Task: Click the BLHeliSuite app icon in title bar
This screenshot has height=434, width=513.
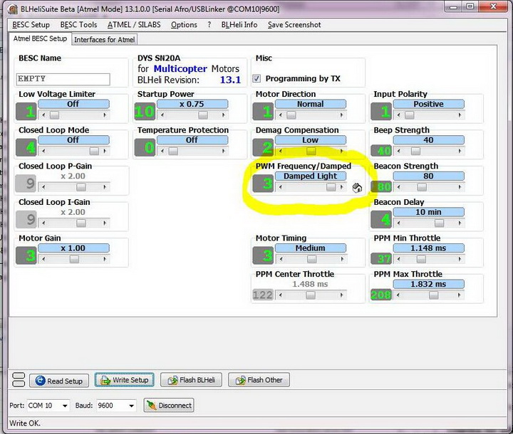Action: click(13, 9)
